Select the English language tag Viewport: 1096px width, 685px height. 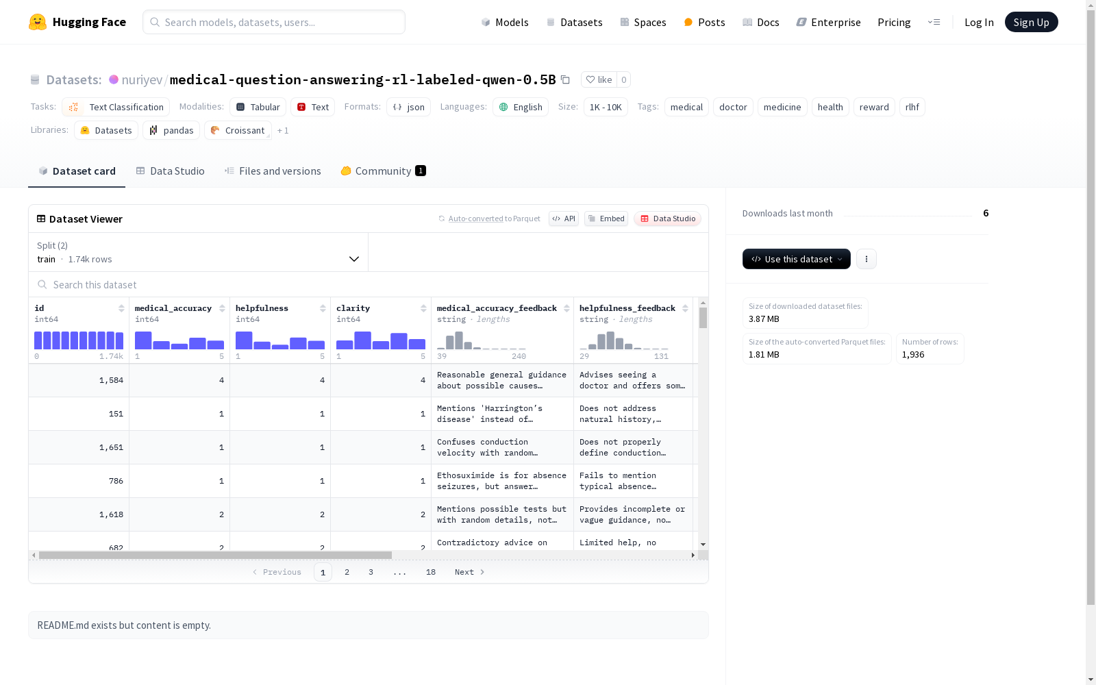[521, 107]
